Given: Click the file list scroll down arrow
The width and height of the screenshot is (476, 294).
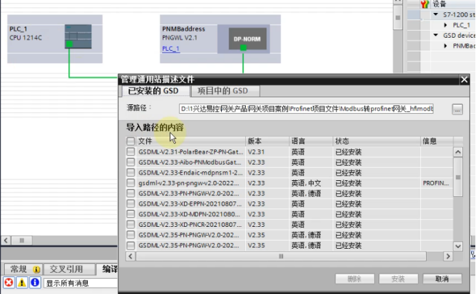Looking at the screenshot, I should point(458,246).
